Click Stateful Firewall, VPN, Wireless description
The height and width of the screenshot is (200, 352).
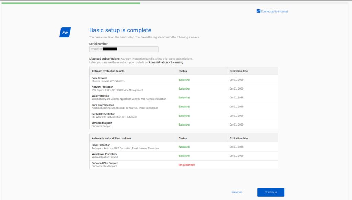point(108,81)
